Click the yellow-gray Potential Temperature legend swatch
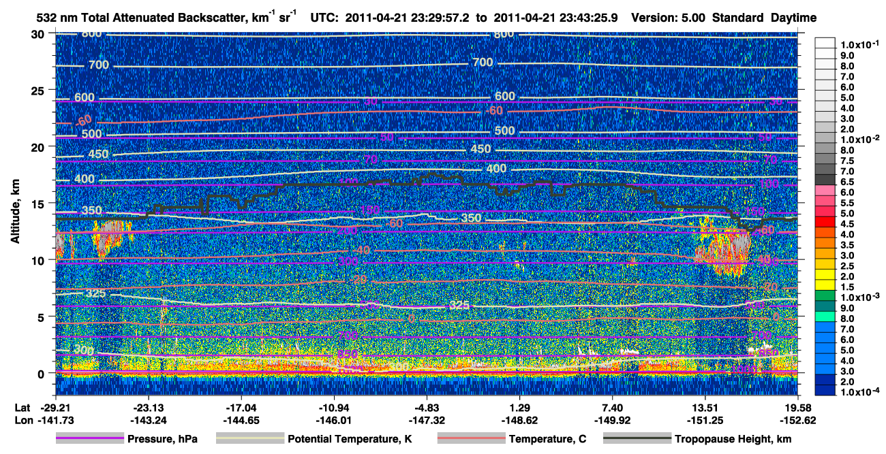The height and width of the screenshot is (454, 886). click(249, 439)
